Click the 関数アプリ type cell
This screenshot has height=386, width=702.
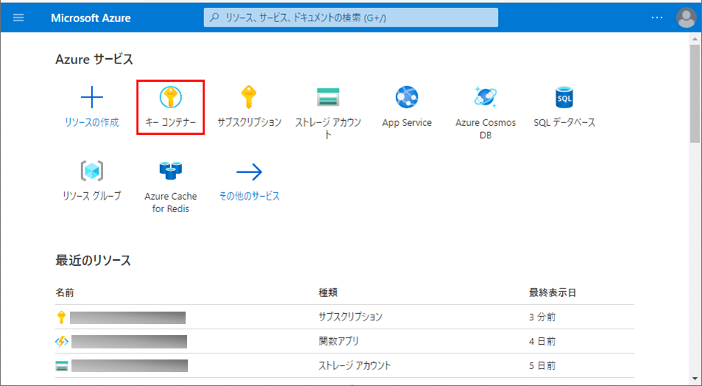[338, 341]
